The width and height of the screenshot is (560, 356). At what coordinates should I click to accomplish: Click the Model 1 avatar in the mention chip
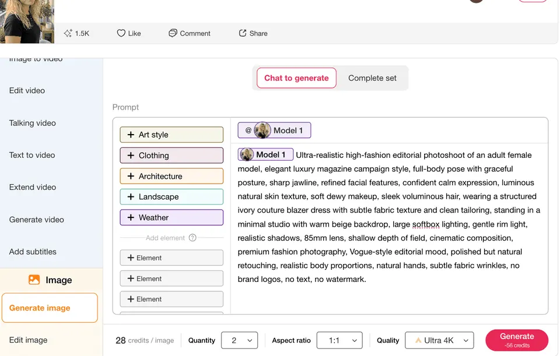click(x=262, y=130)
